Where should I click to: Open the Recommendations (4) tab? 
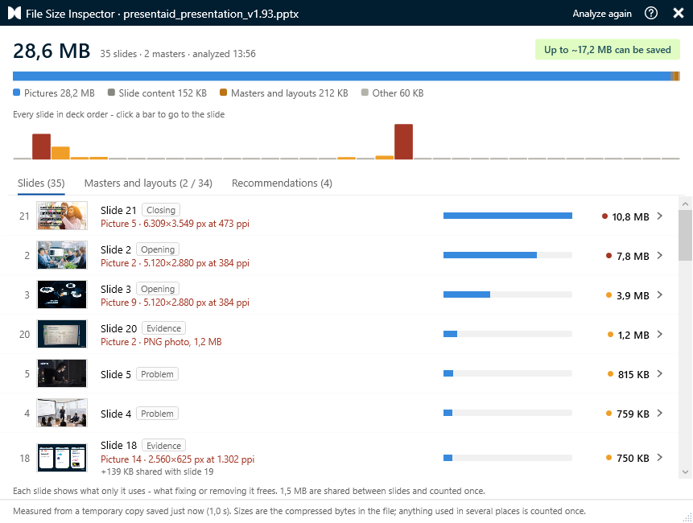[282, 183]
